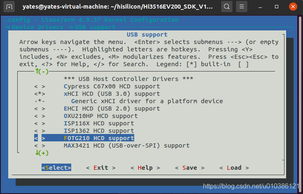Click Device Drivers in the breadcrumb path
303x194 pixels.
point(38,27)
